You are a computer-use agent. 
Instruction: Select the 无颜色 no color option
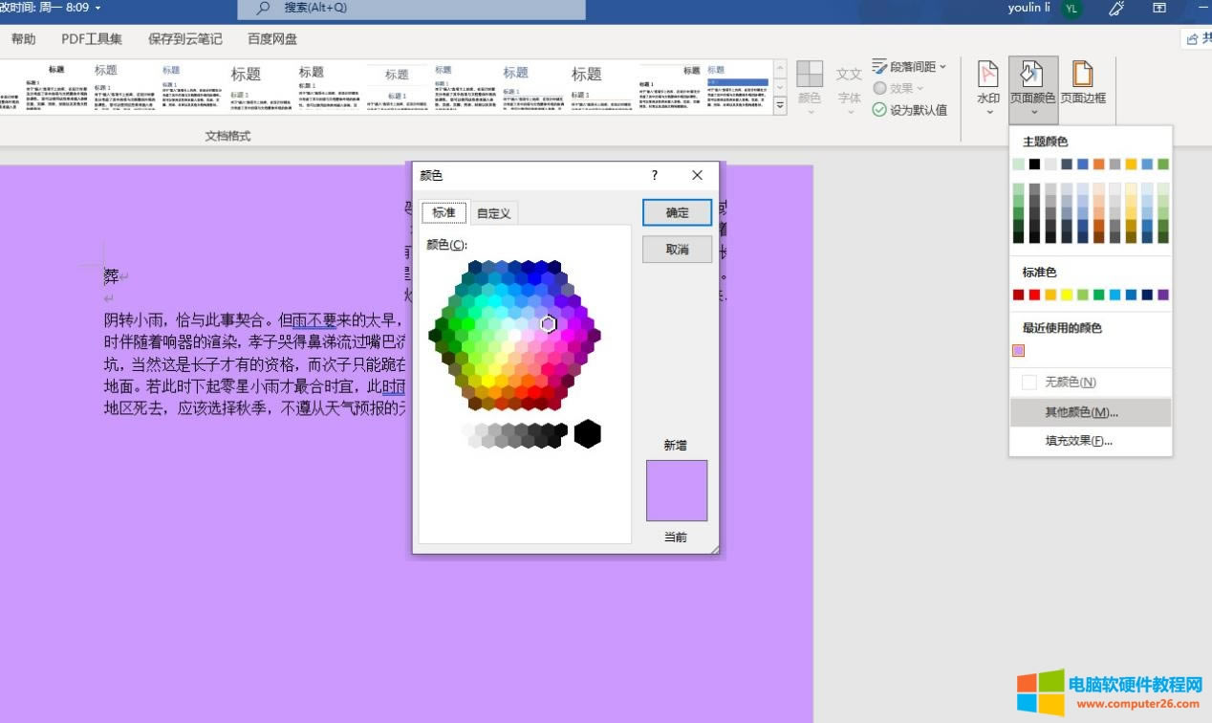tap(1070, 383)
